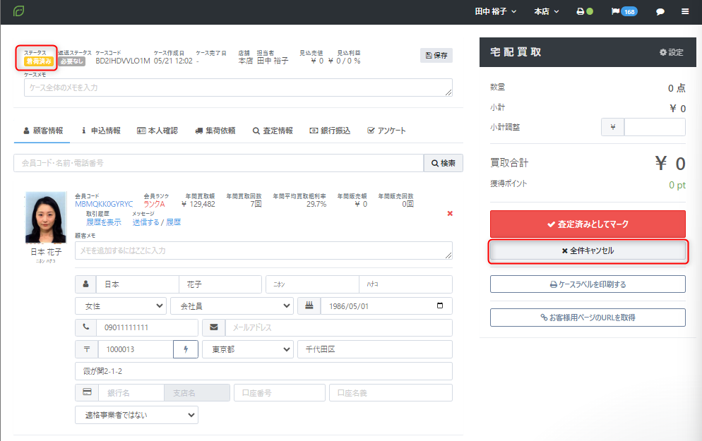
Task: Expand the 適格事業者ではない dropdown
Action: (136, 415)
